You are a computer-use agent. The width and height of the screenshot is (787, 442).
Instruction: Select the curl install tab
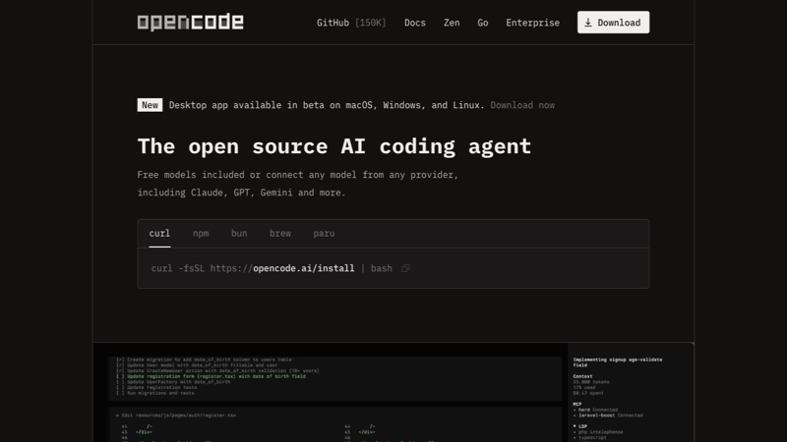pyautogui.click(x=159, y=234)
